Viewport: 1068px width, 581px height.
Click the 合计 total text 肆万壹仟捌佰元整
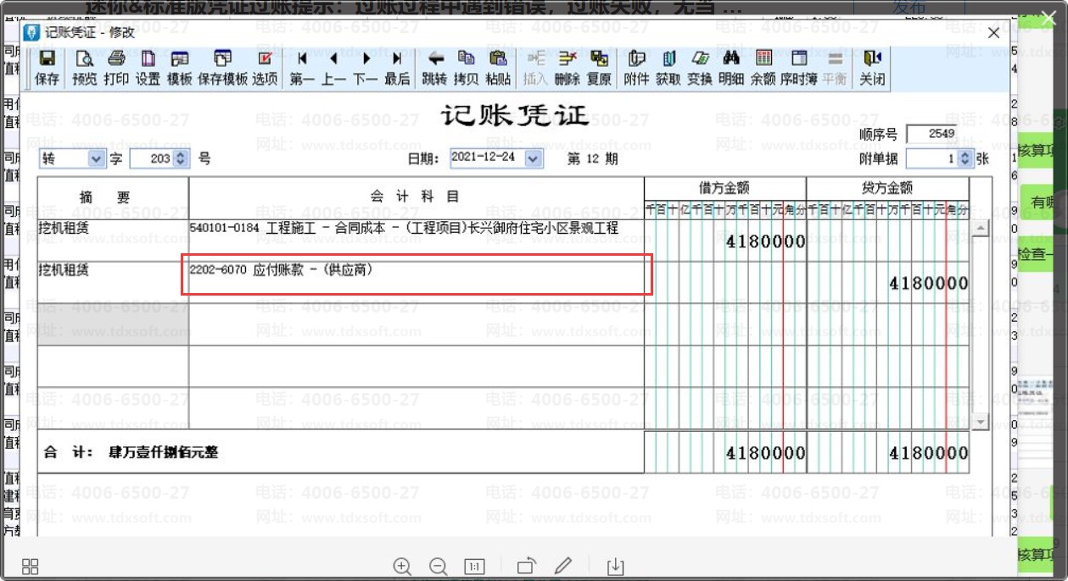(x=164, y=453)
